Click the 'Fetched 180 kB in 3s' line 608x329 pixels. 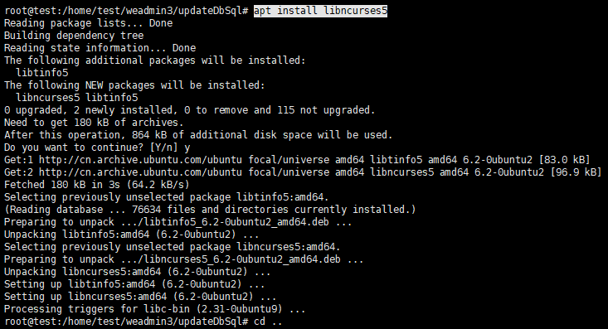(x=96, y=185)
